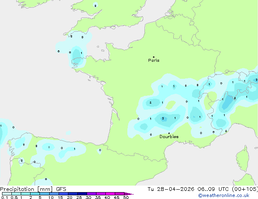Click the Dourbies city label

click(169, 136)
